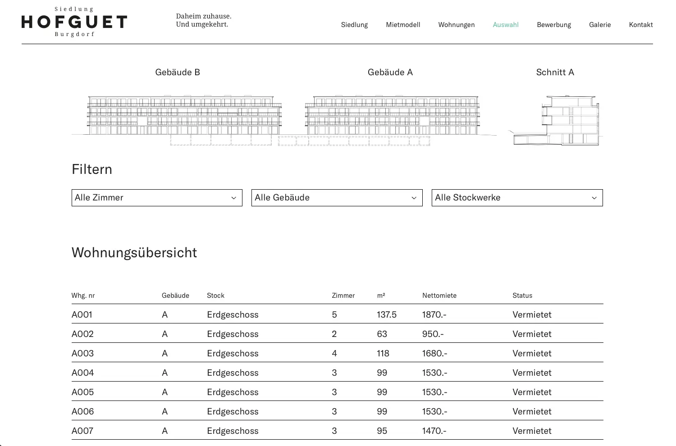Screen dimensions: 676x446
Task: Expand the Alle Stockwerke dropdown
Action: pos(517,198)
